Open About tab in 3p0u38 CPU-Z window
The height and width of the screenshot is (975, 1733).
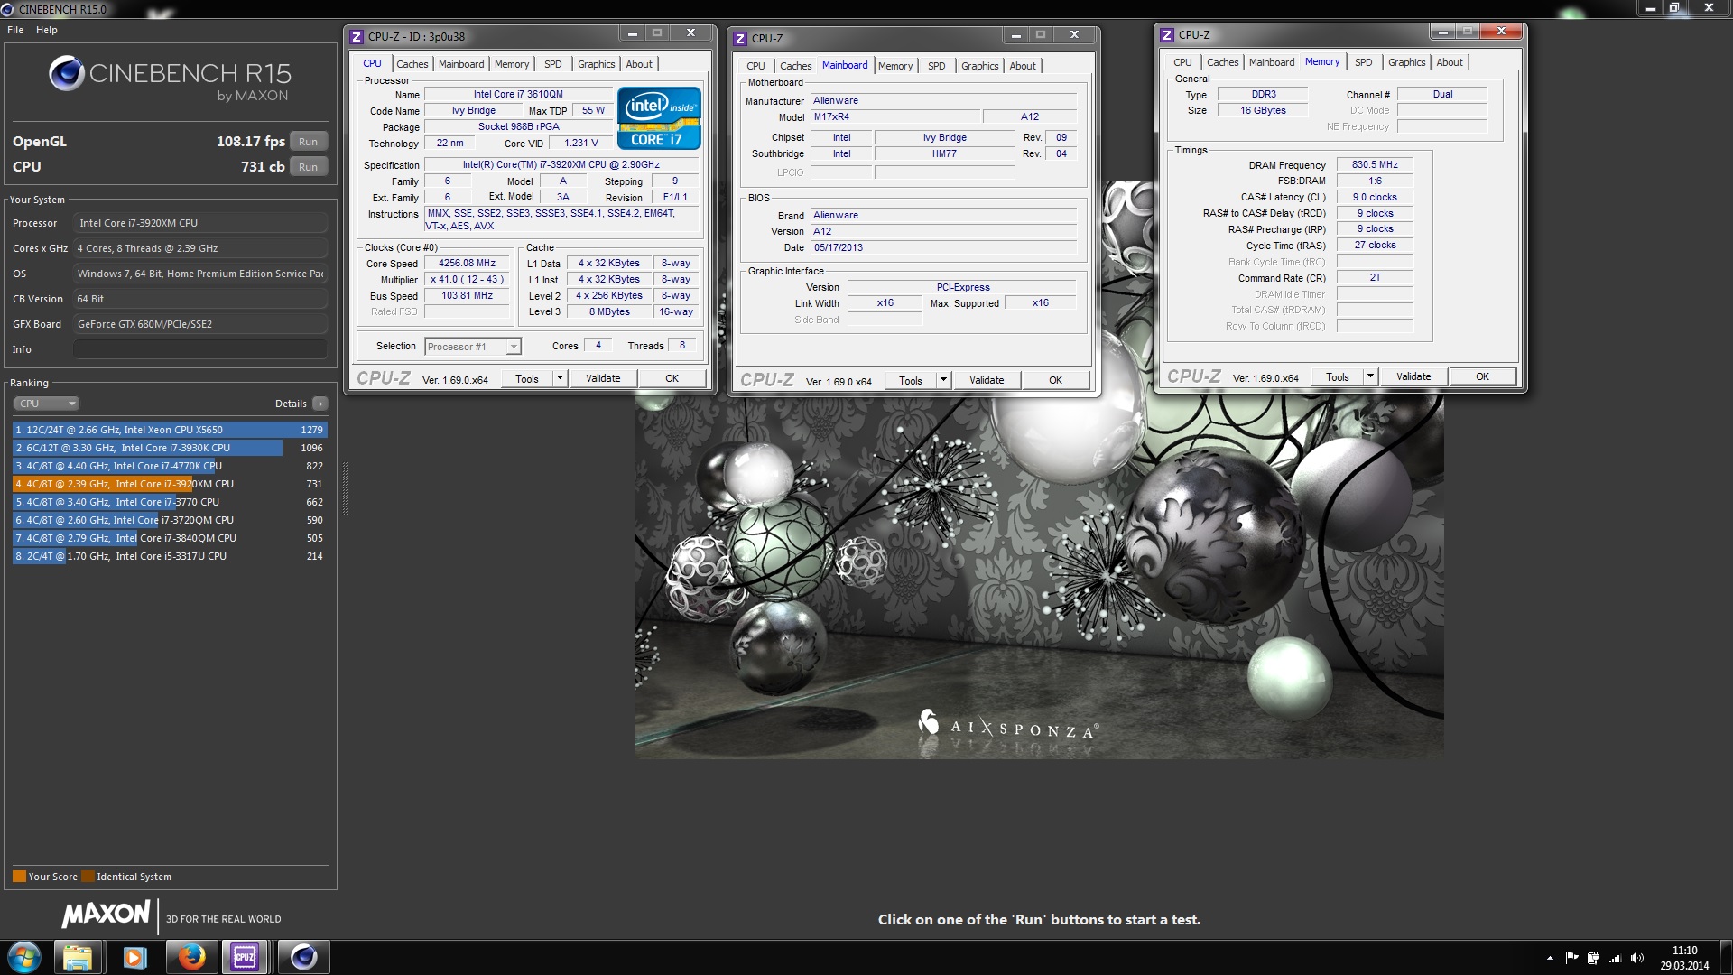click(x=639, y=64)
